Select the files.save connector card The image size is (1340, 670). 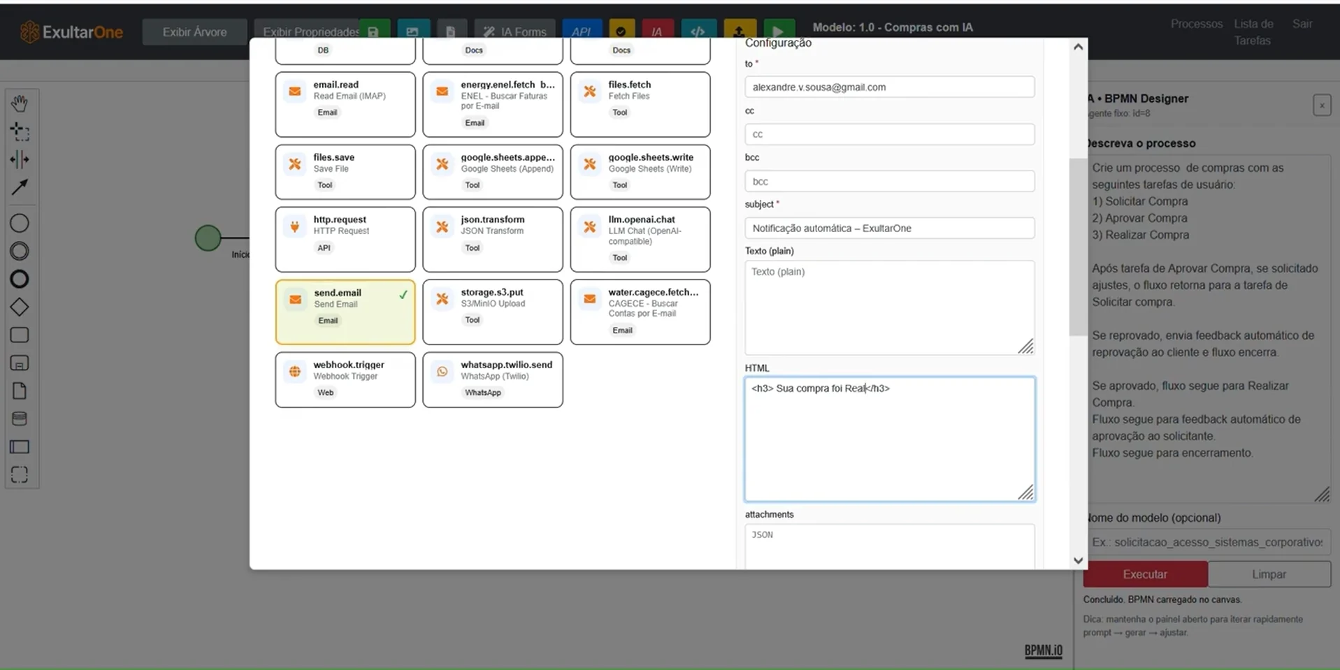click(x=345, y=172)
